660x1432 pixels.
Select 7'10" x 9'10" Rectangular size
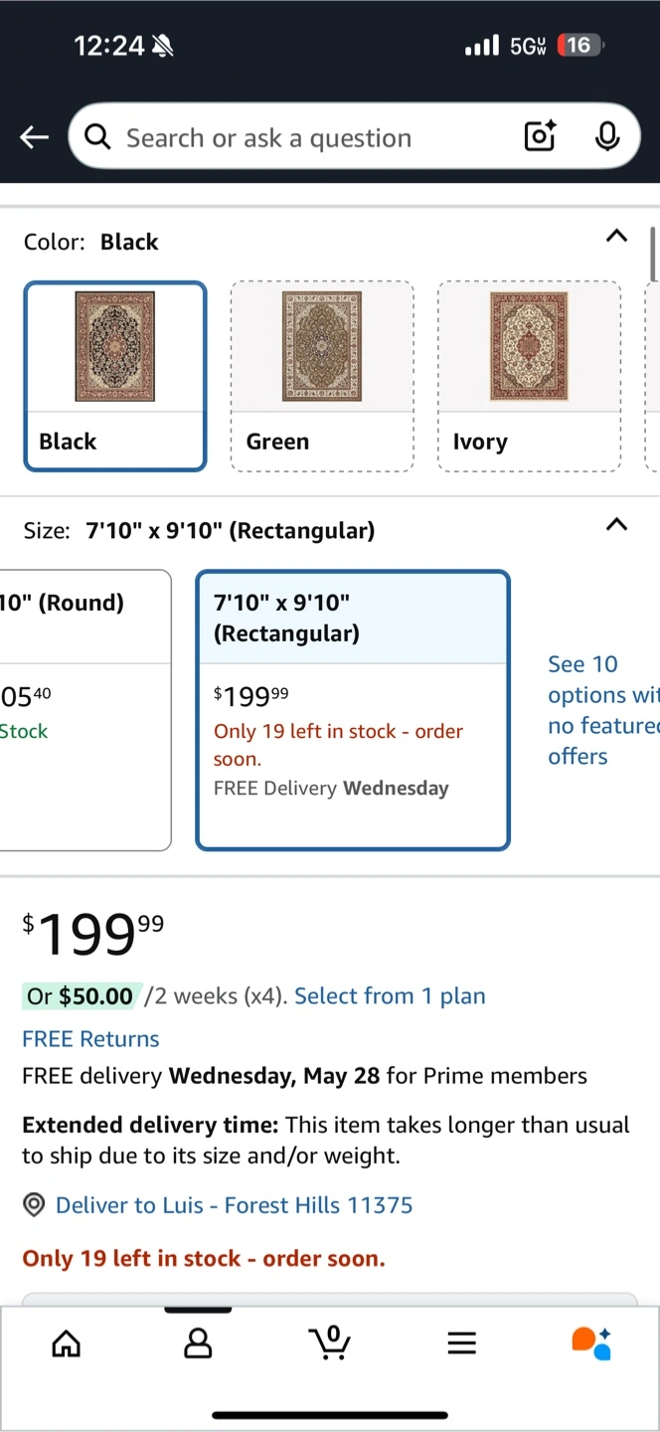coord(353,710)
